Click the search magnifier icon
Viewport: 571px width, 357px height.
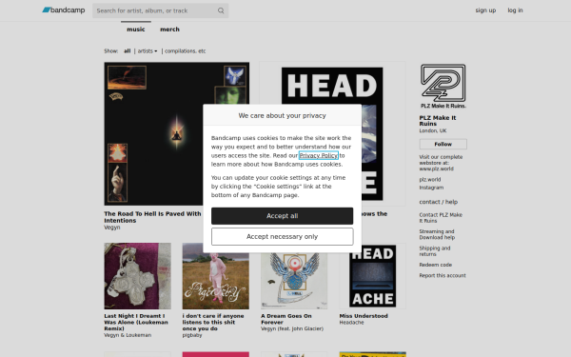pos(221,10)
